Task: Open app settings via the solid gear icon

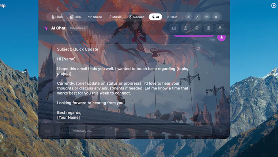Action: (216, 17)
